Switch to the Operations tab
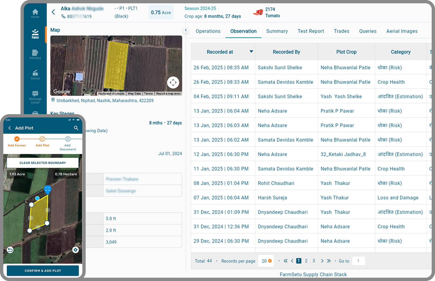This screenshot has width=435, height=281. point(208,31)
